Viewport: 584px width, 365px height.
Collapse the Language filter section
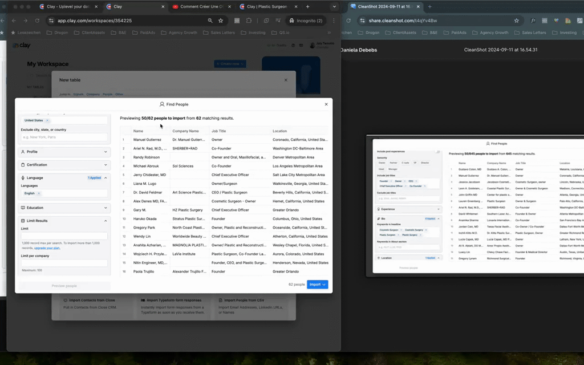pos(106,178)
